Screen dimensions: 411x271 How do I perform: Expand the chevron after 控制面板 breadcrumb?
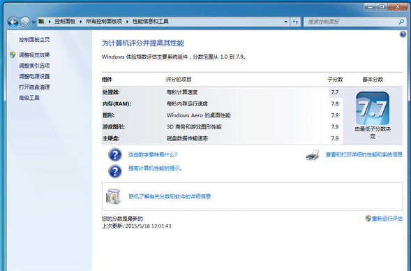click(x=81, y=22)
